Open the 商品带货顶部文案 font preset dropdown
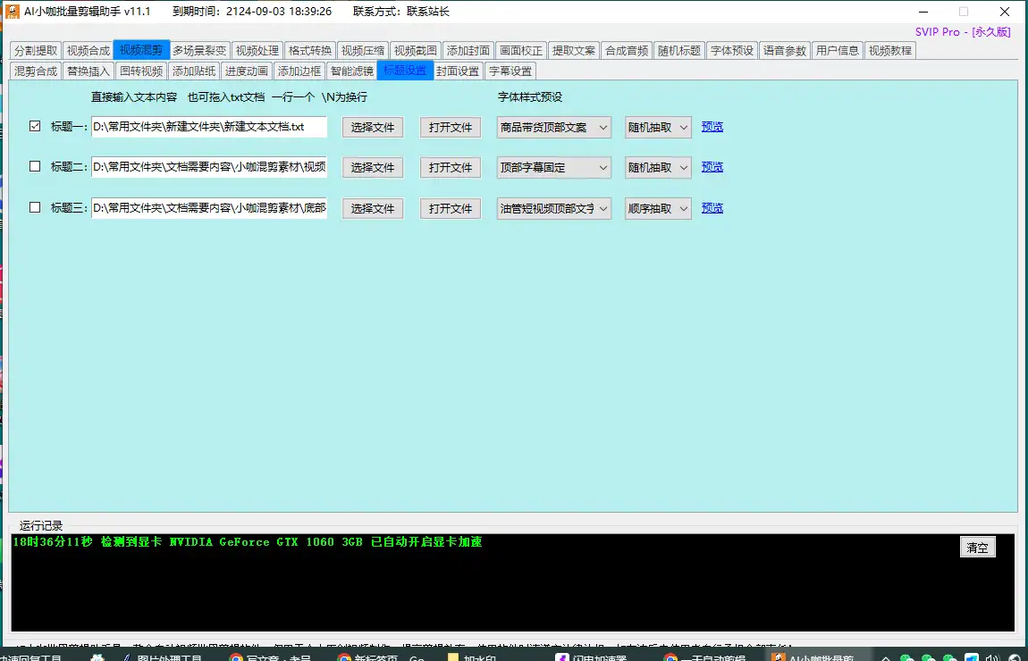 tap(554, 128)
